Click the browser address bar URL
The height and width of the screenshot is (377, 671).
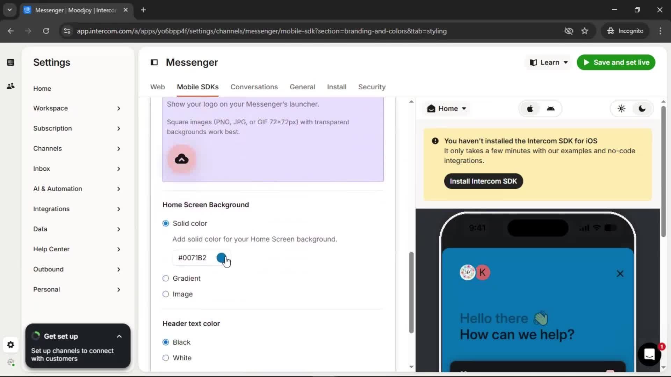pyautogui.click(x=262, y=31)
